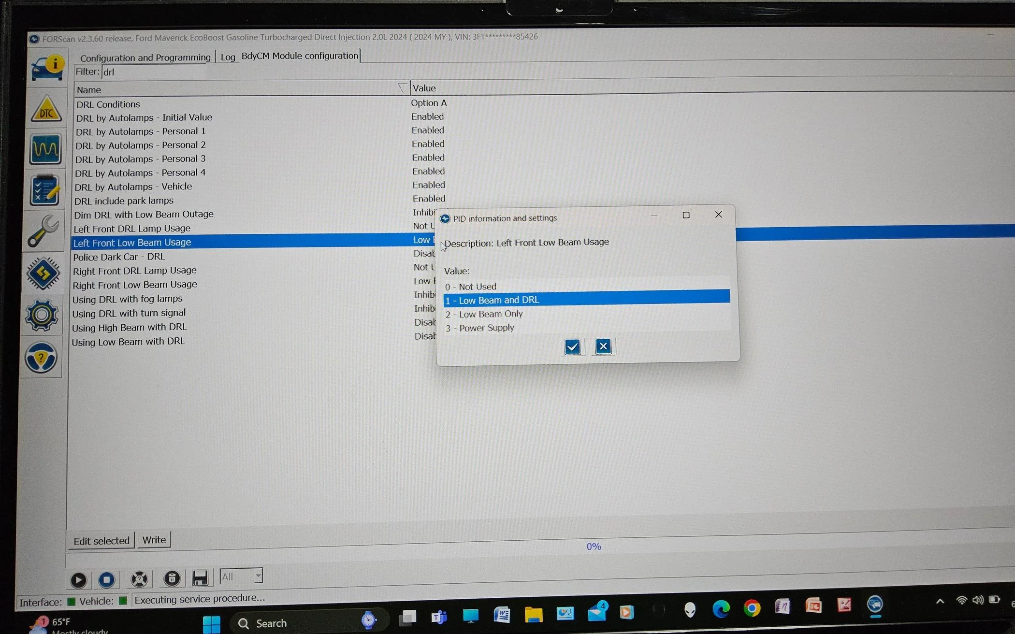Select the 'DRL Conditions' row

click(108, 104)
